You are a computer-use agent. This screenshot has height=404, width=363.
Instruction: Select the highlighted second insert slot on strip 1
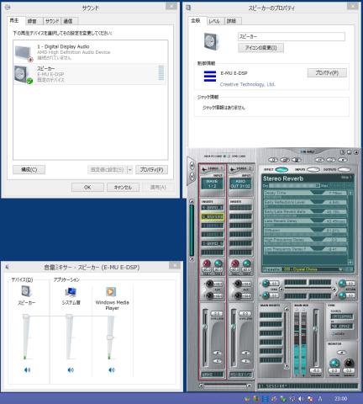click(213, 216)
